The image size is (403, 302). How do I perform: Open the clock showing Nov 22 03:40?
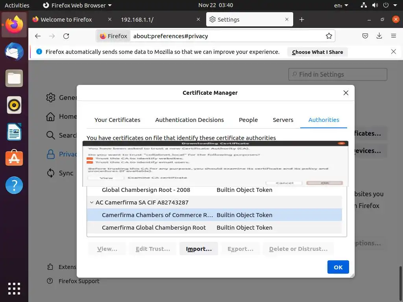coord(215,5)
